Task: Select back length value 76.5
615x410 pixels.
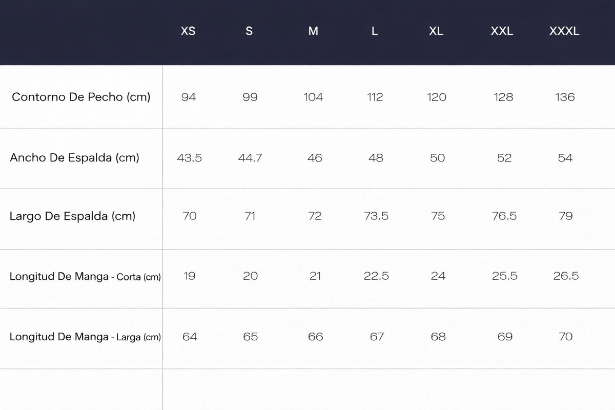Action: (504, 216)
